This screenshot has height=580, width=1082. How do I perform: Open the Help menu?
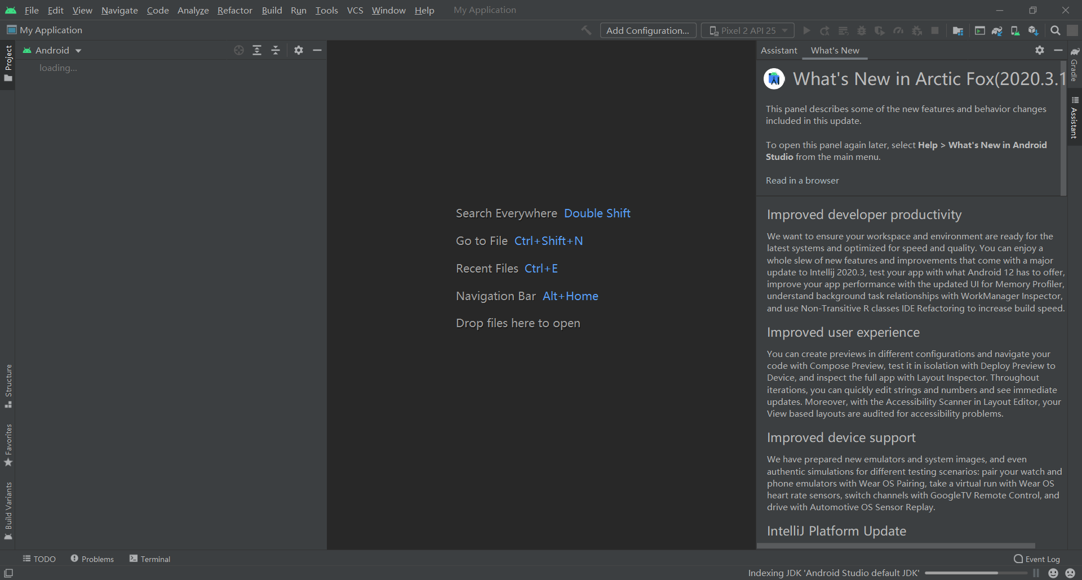pos(424,10)
